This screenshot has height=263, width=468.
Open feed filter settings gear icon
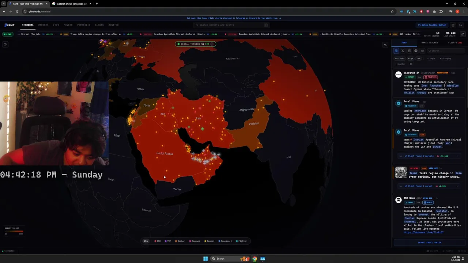click(411, 64)
